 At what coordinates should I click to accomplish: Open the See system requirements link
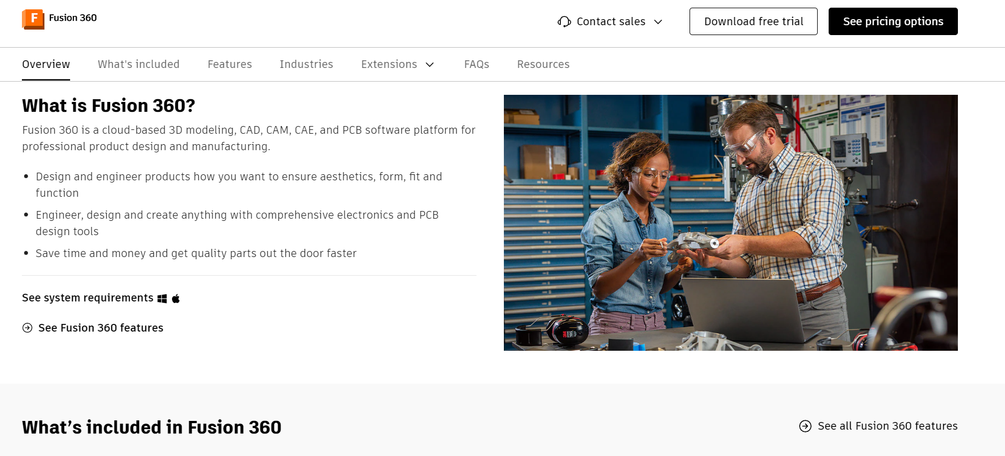[x=88, y=298]
